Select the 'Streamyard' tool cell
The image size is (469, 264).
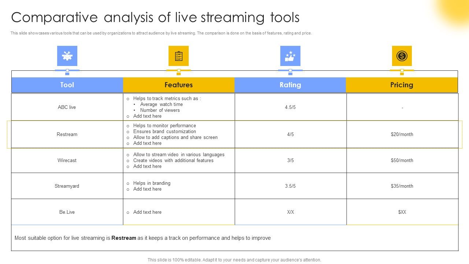[x=67, y=186]
